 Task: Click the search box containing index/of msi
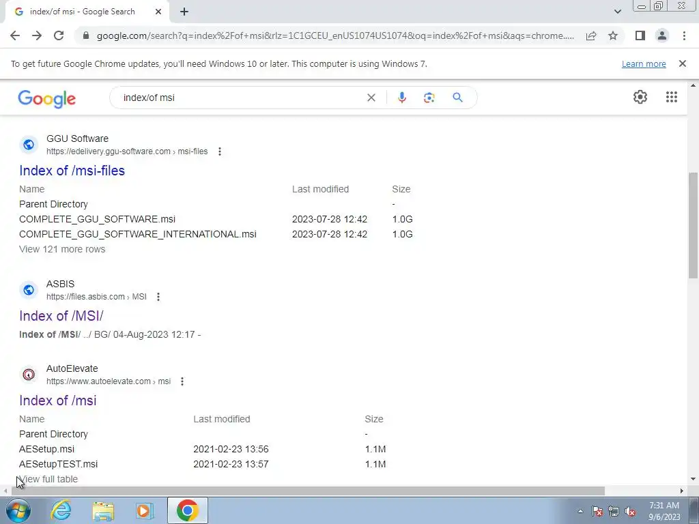(241, 98)
